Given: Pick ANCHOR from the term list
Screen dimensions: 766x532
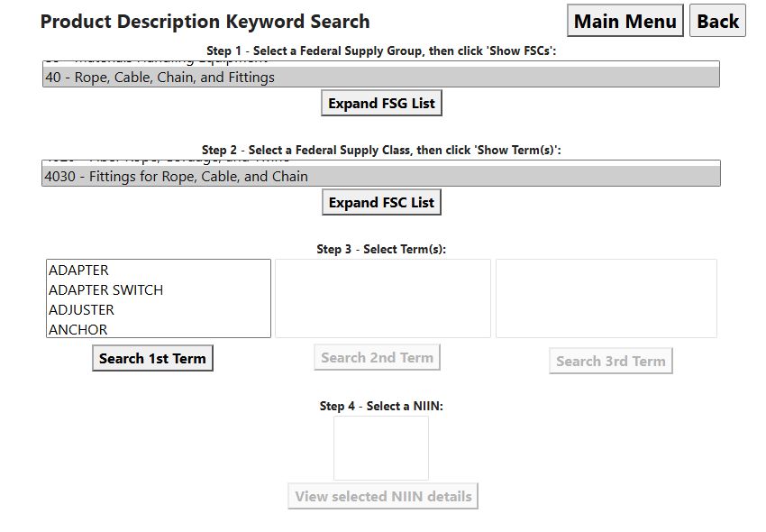Looking at the screenshot, I should click(159, 329).
